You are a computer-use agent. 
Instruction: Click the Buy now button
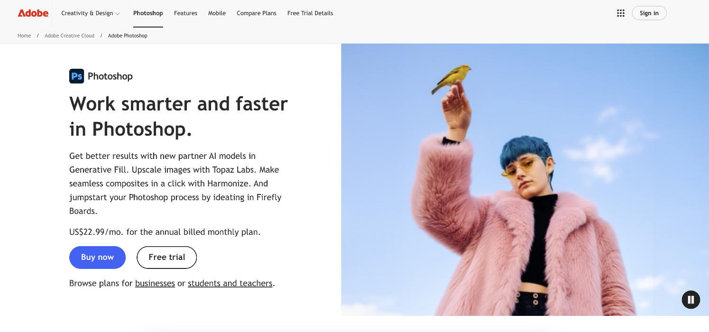click(x=97, y=258)
